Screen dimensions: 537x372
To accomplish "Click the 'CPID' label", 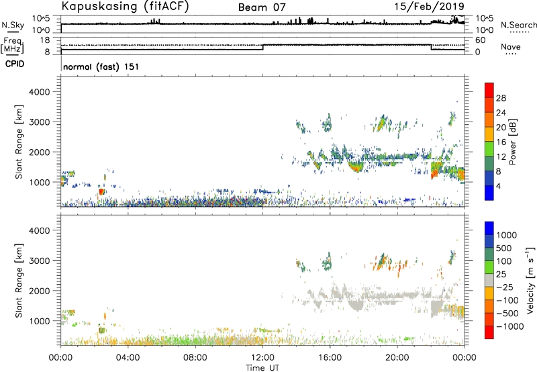I will pyautogui.click(x=15, y=64).
